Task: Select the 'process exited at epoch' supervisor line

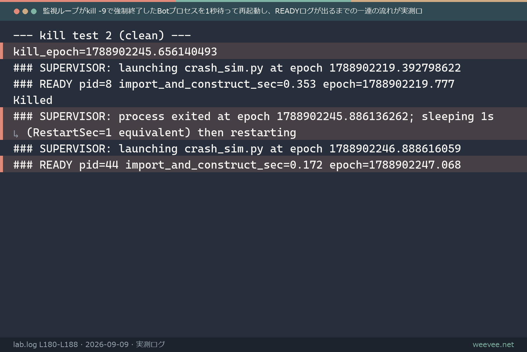Action: tap(254, 116)
